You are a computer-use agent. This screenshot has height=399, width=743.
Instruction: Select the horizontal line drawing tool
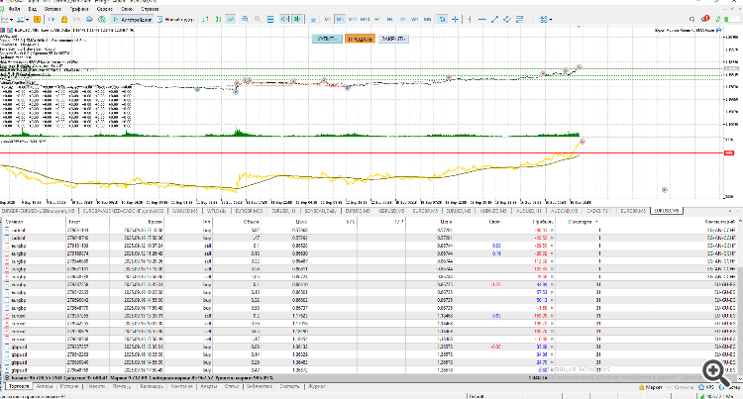click(481, 20)
